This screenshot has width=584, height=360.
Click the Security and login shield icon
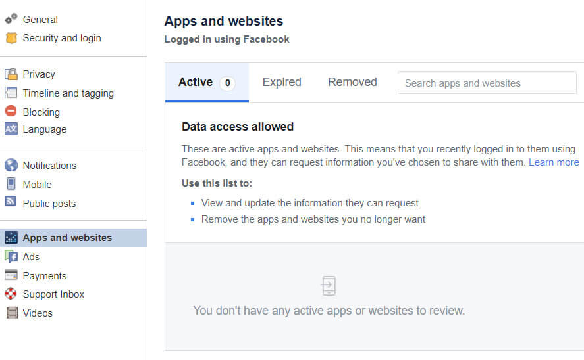point(11,38)
